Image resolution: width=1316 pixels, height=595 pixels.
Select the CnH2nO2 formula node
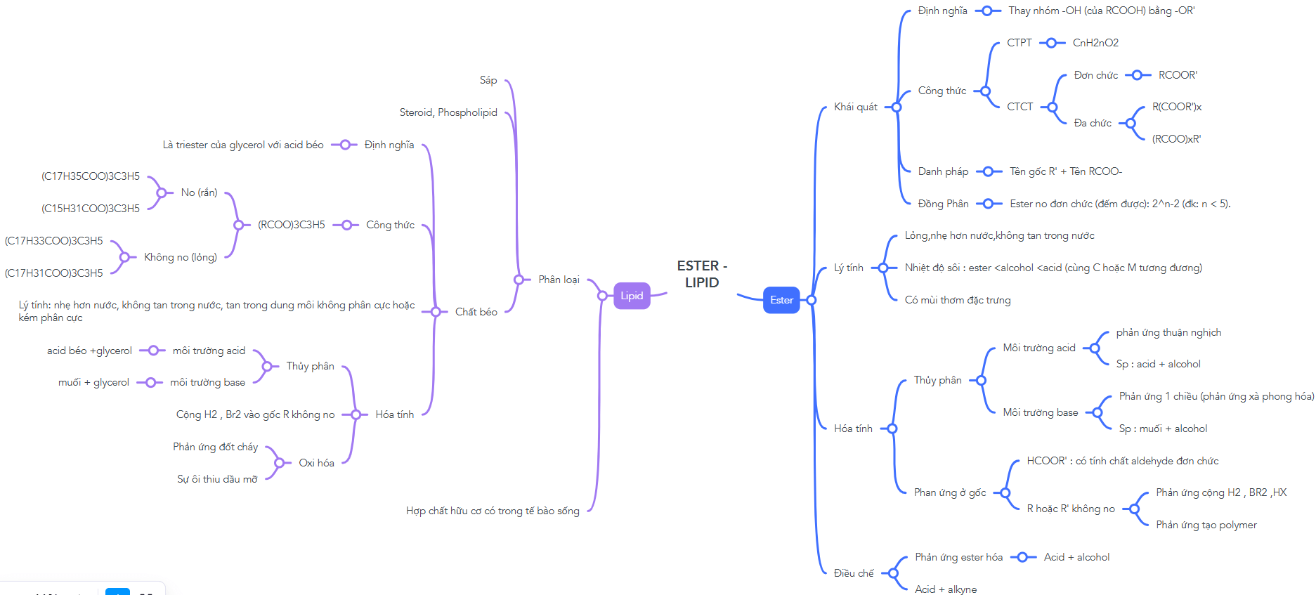tap(1095, 43)
